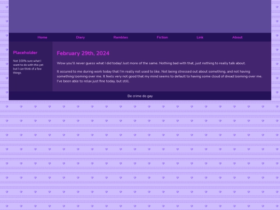
Task: Click the 'Be crime do gay' footer text
Action: tap(140, 96)
